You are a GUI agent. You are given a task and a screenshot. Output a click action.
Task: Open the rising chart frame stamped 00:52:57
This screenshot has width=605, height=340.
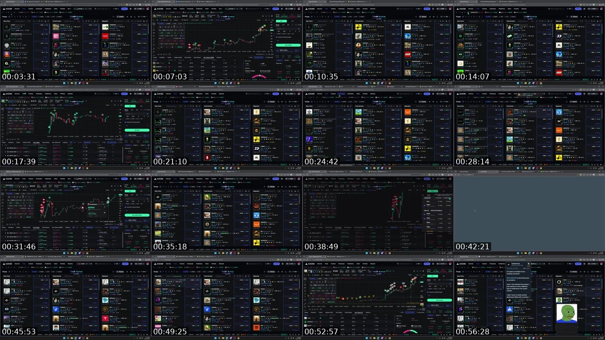[x=378, y=297]
